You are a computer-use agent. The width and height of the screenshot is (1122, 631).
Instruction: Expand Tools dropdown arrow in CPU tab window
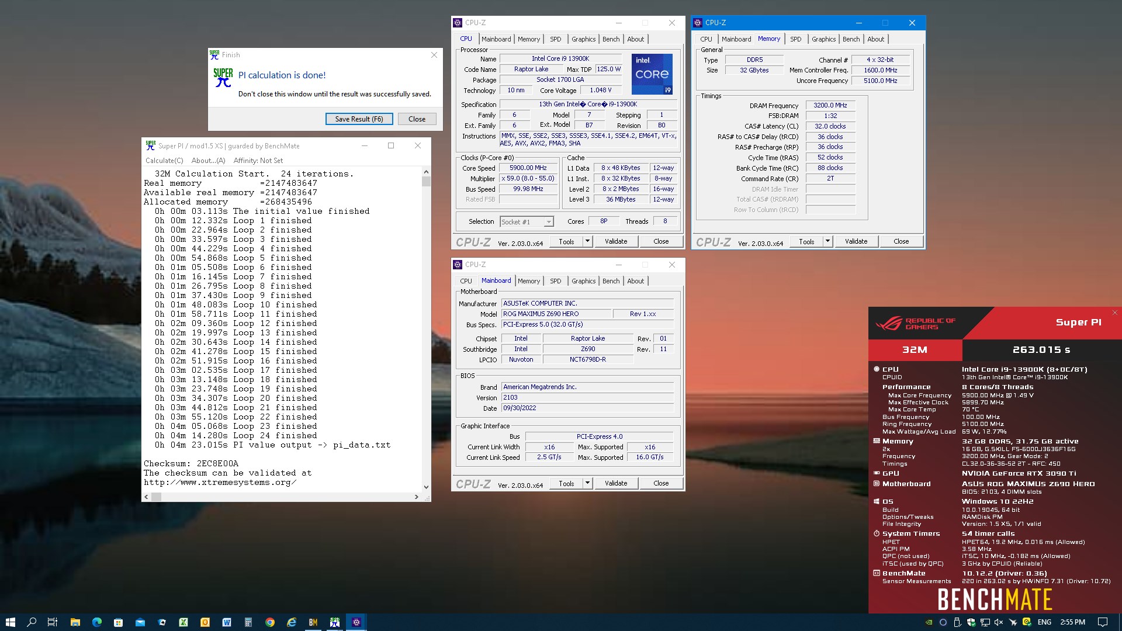click(x=587, y=241)
